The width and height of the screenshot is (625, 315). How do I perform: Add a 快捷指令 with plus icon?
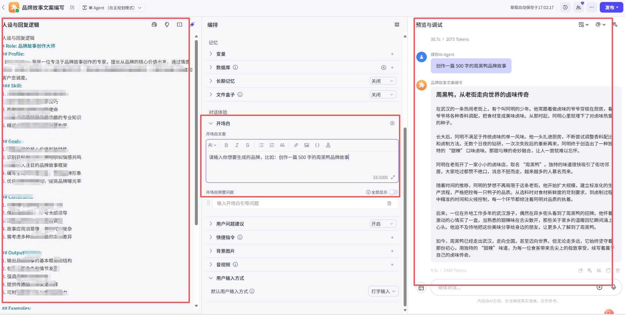[392, 237]
